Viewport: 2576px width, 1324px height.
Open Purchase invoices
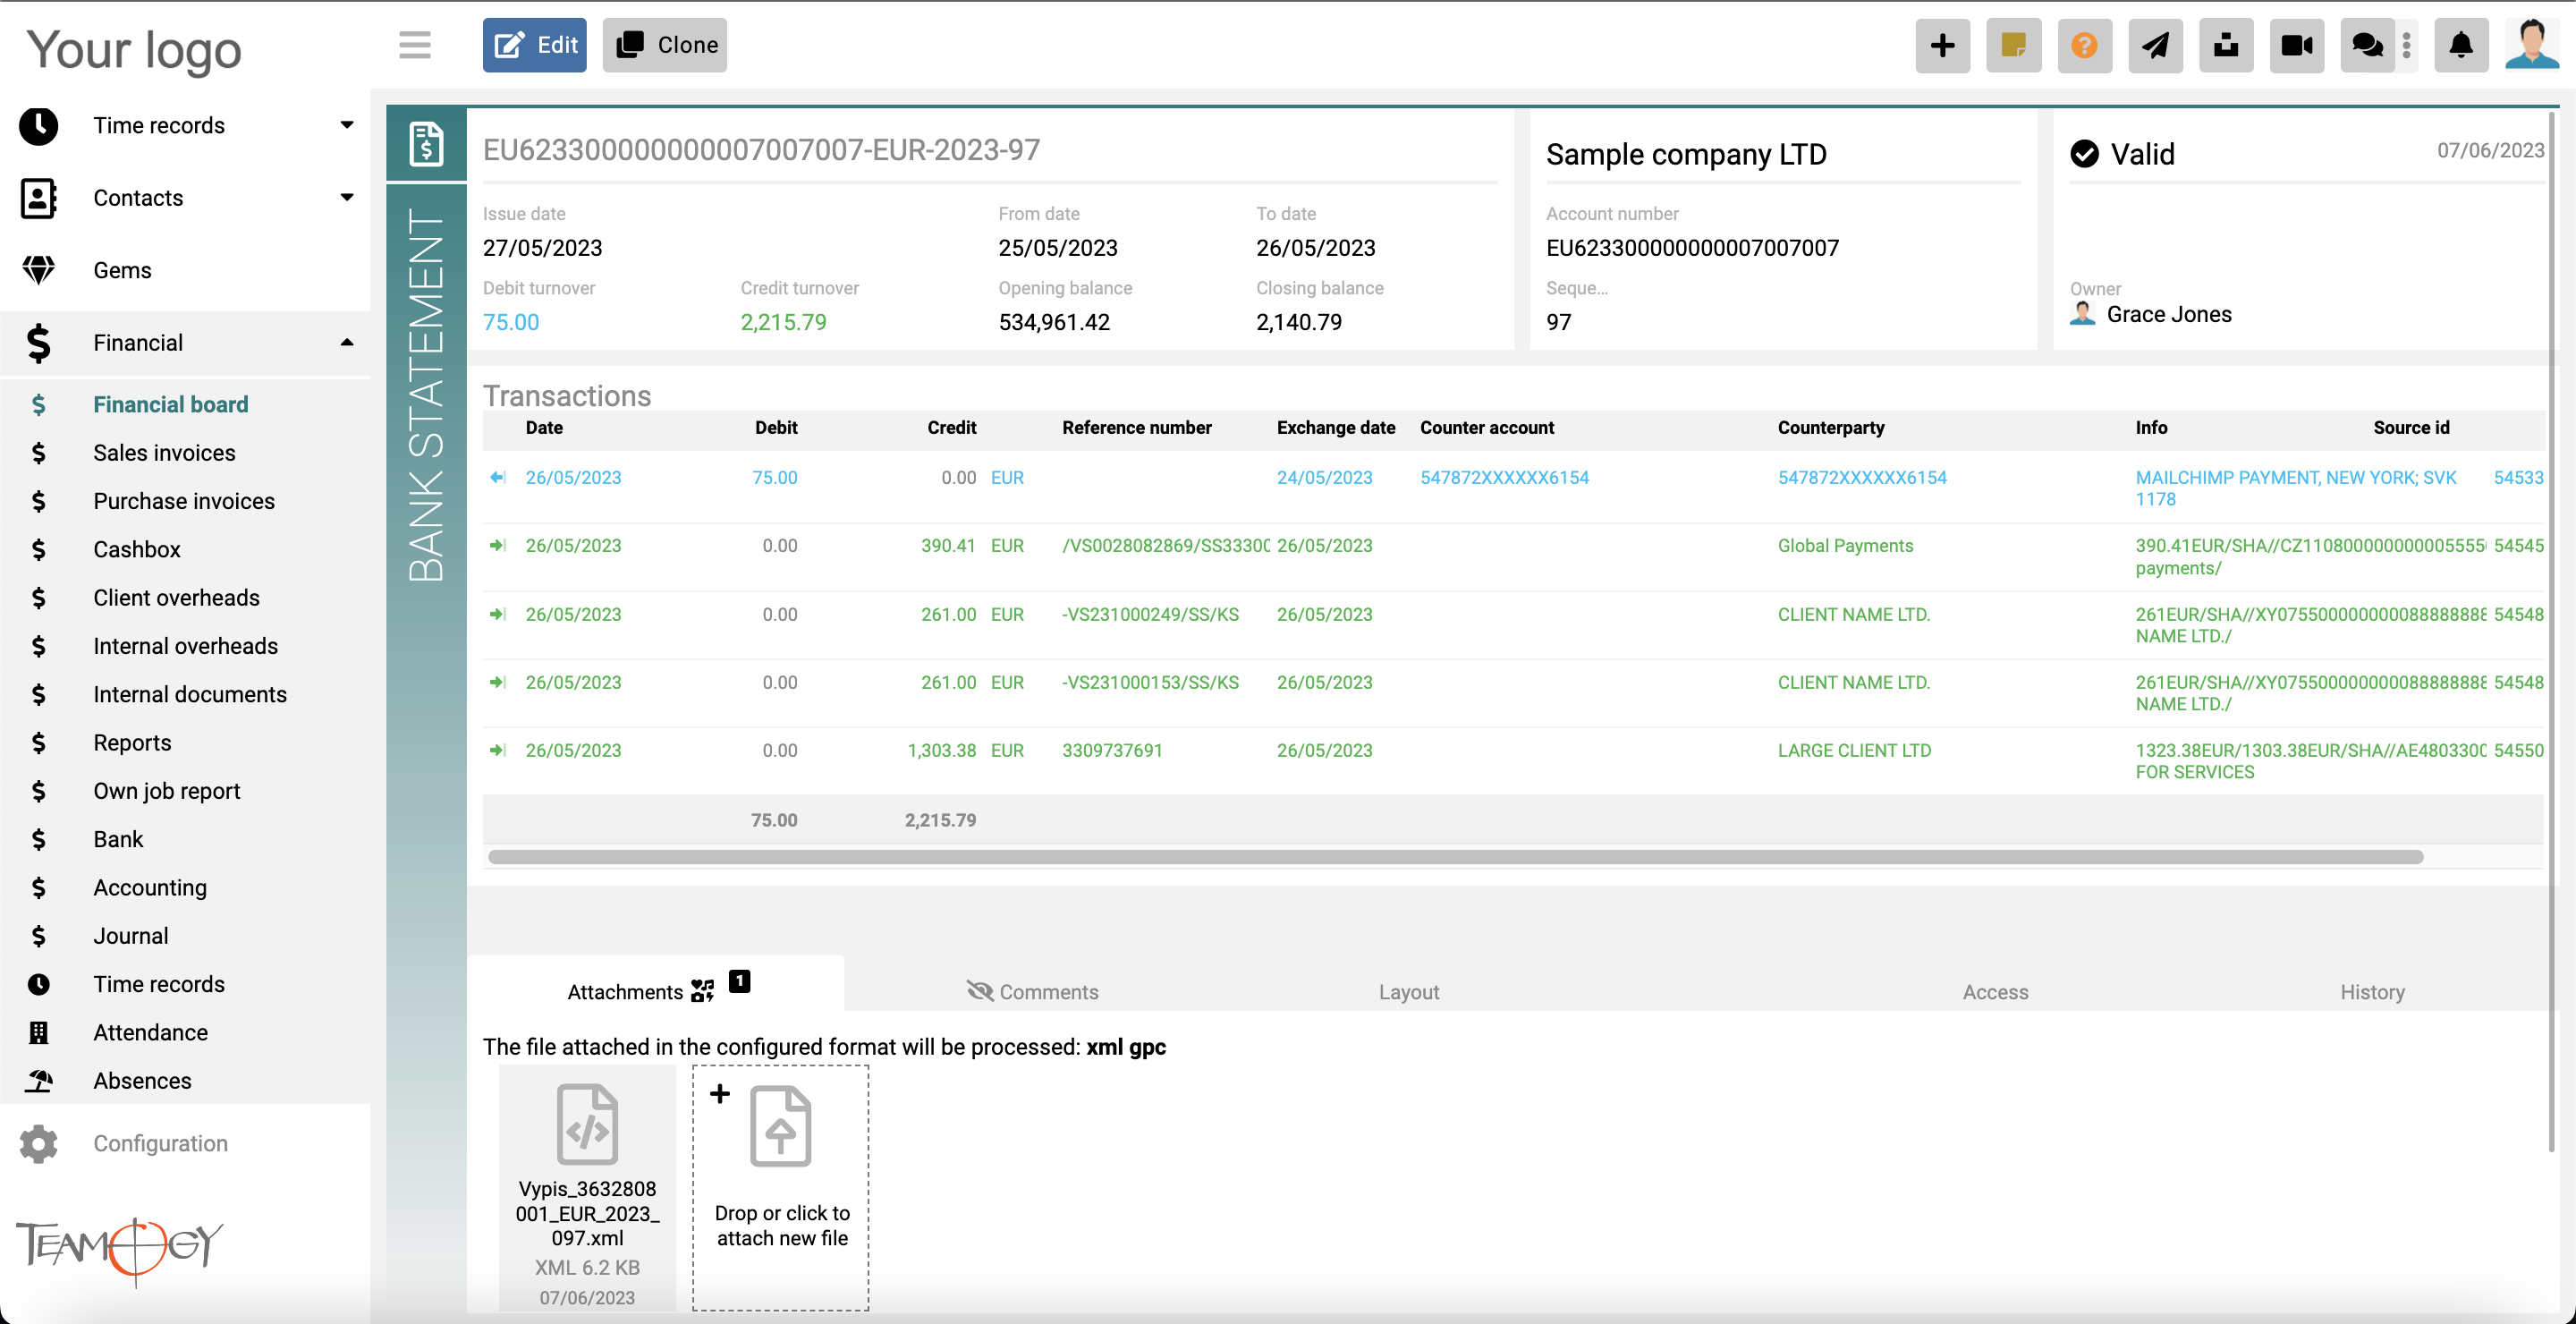[184, 501]
